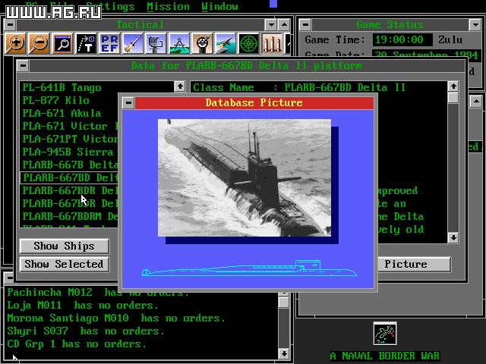Click the cyan submarine outline drawing
This screenshot has height=364, width=486.
tap(249, 268)
